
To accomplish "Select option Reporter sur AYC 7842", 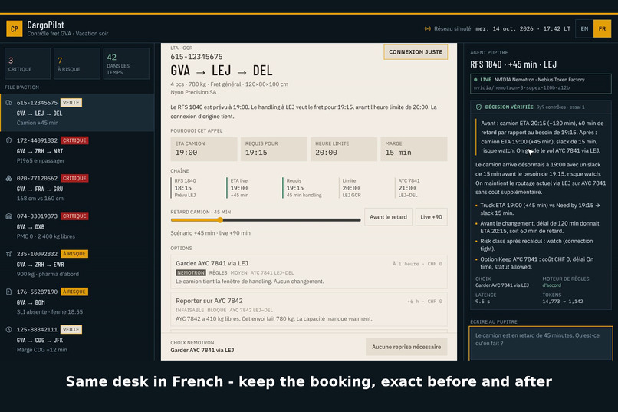I will click(x=309, y=309).
